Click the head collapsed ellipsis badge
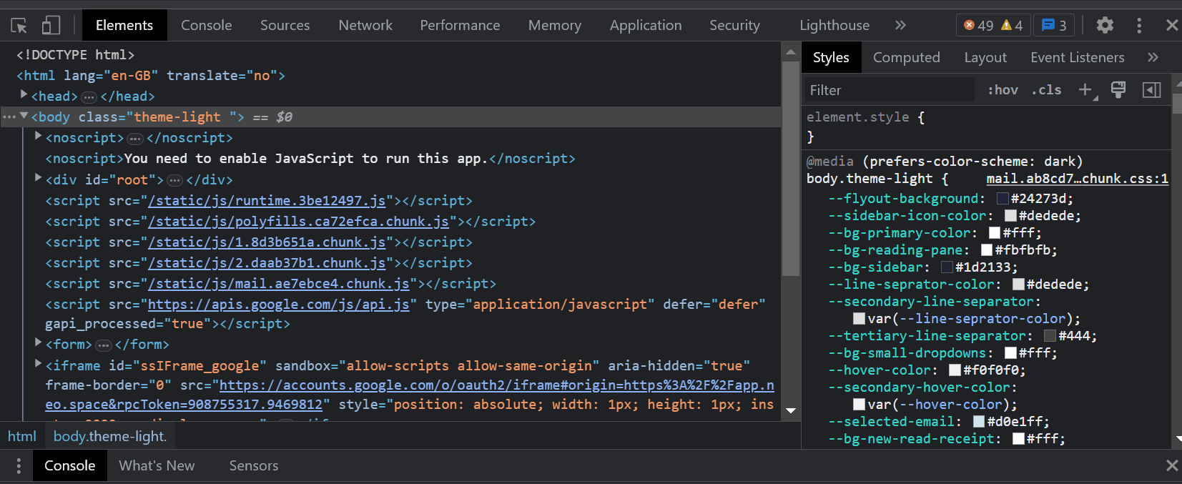This screenshot has height=484, width=1182. (x=89, y=97)
